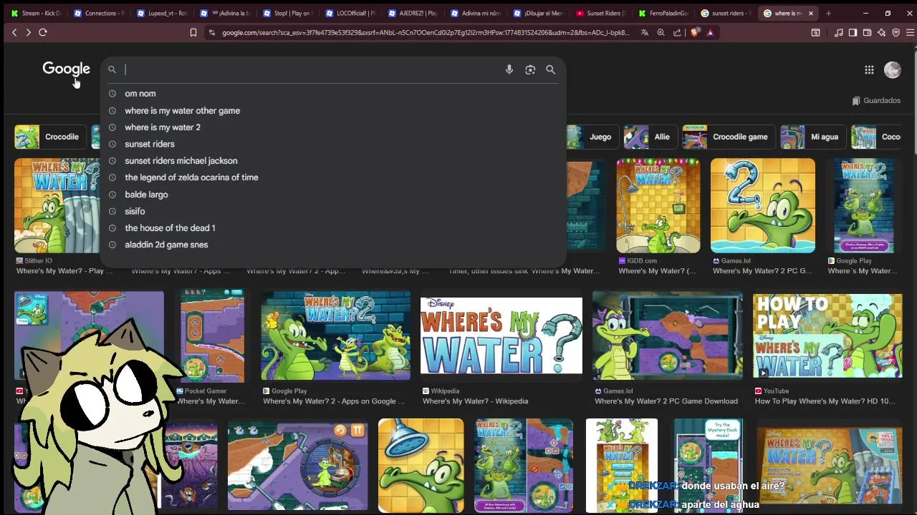Go forward to the next page
The image size is (917, 515).
[x=28, y=32]
